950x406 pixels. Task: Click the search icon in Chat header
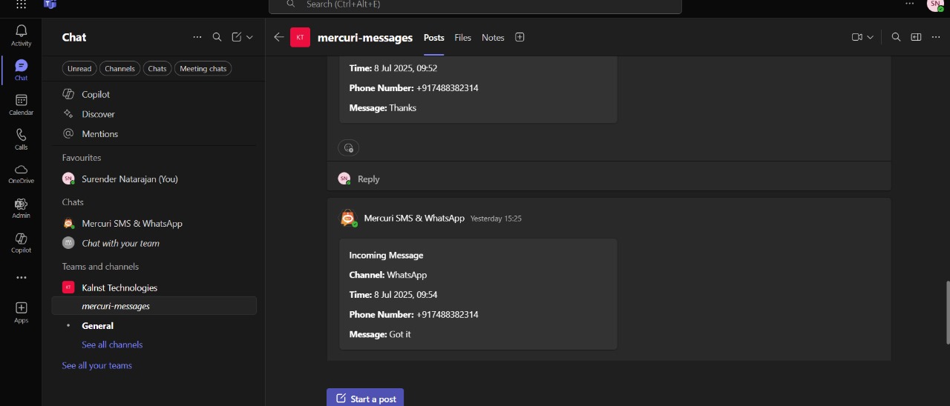[x=217, y=37]
